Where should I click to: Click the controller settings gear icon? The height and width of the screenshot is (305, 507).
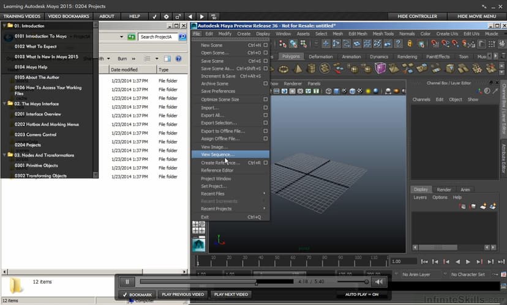[x=166, y=17]
